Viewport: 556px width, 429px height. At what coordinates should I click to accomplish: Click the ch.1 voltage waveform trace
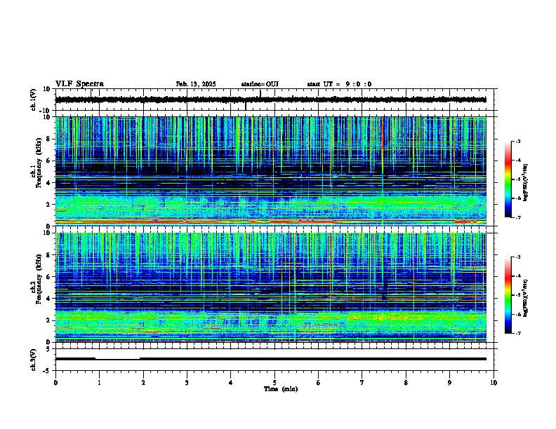coord(271,100)
